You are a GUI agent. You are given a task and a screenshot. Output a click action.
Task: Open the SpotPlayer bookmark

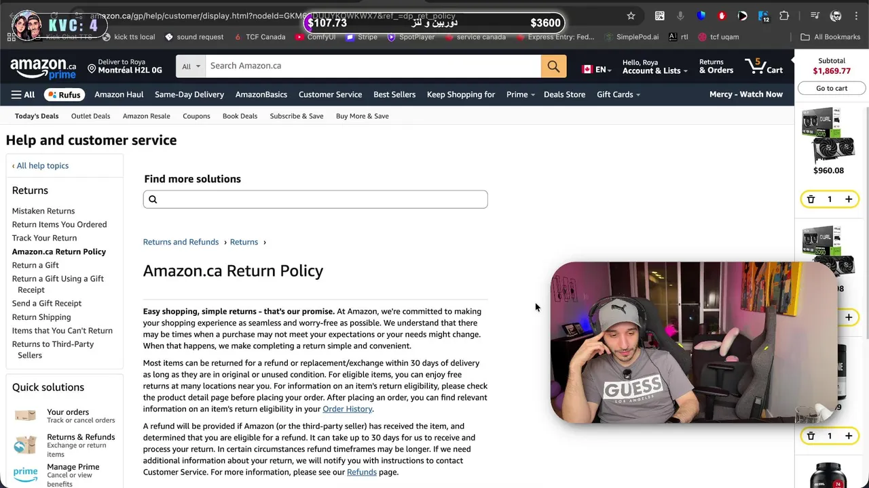(411, 37)
